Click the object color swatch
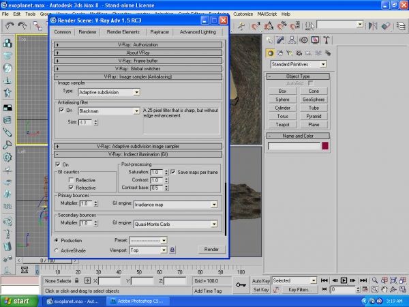This screenshot has width=409, height=307. [325, 146]
